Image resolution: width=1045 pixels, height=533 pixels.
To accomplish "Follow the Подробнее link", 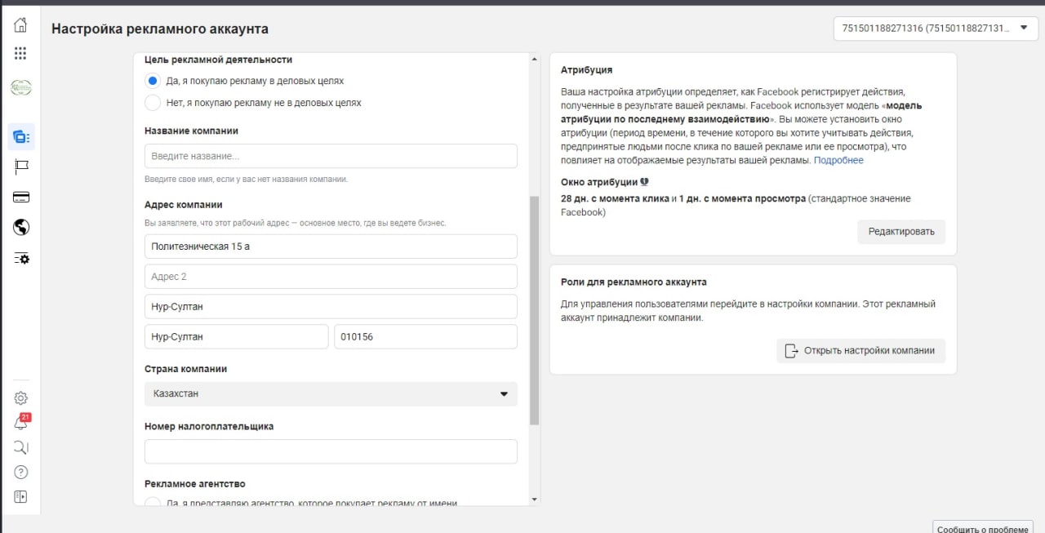I will pos(838,160).
